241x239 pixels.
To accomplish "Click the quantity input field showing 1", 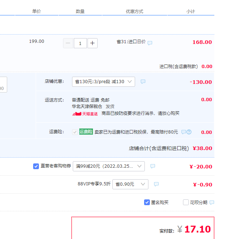I will click(x=80, y=43).
